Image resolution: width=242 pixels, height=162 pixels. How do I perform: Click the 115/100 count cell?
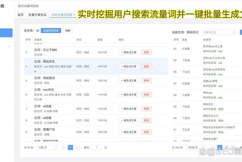point(102,95)
